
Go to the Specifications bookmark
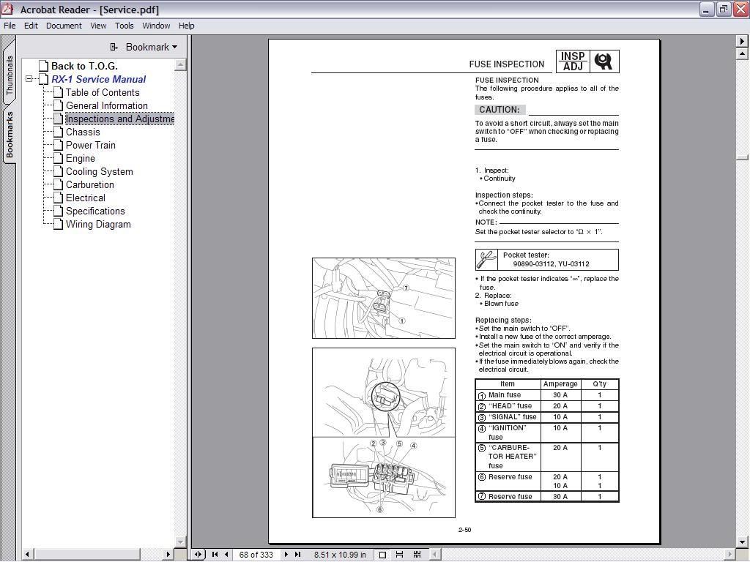(x=95, y=211)
